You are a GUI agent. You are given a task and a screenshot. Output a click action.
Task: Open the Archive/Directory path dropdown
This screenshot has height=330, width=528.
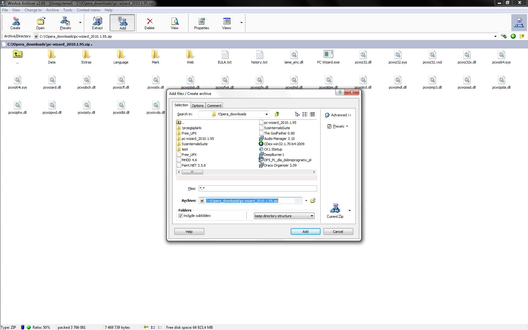(x=495, y=36)
